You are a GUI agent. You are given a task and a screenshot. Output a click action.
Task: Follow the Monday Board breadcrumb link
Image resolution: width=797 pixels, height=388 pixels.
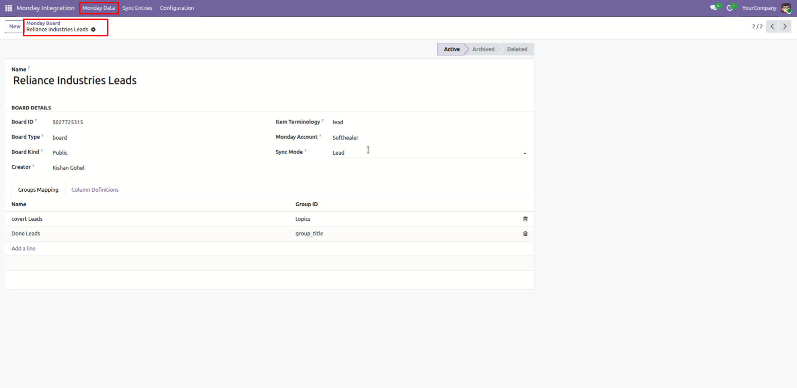(x=43, y=23)
